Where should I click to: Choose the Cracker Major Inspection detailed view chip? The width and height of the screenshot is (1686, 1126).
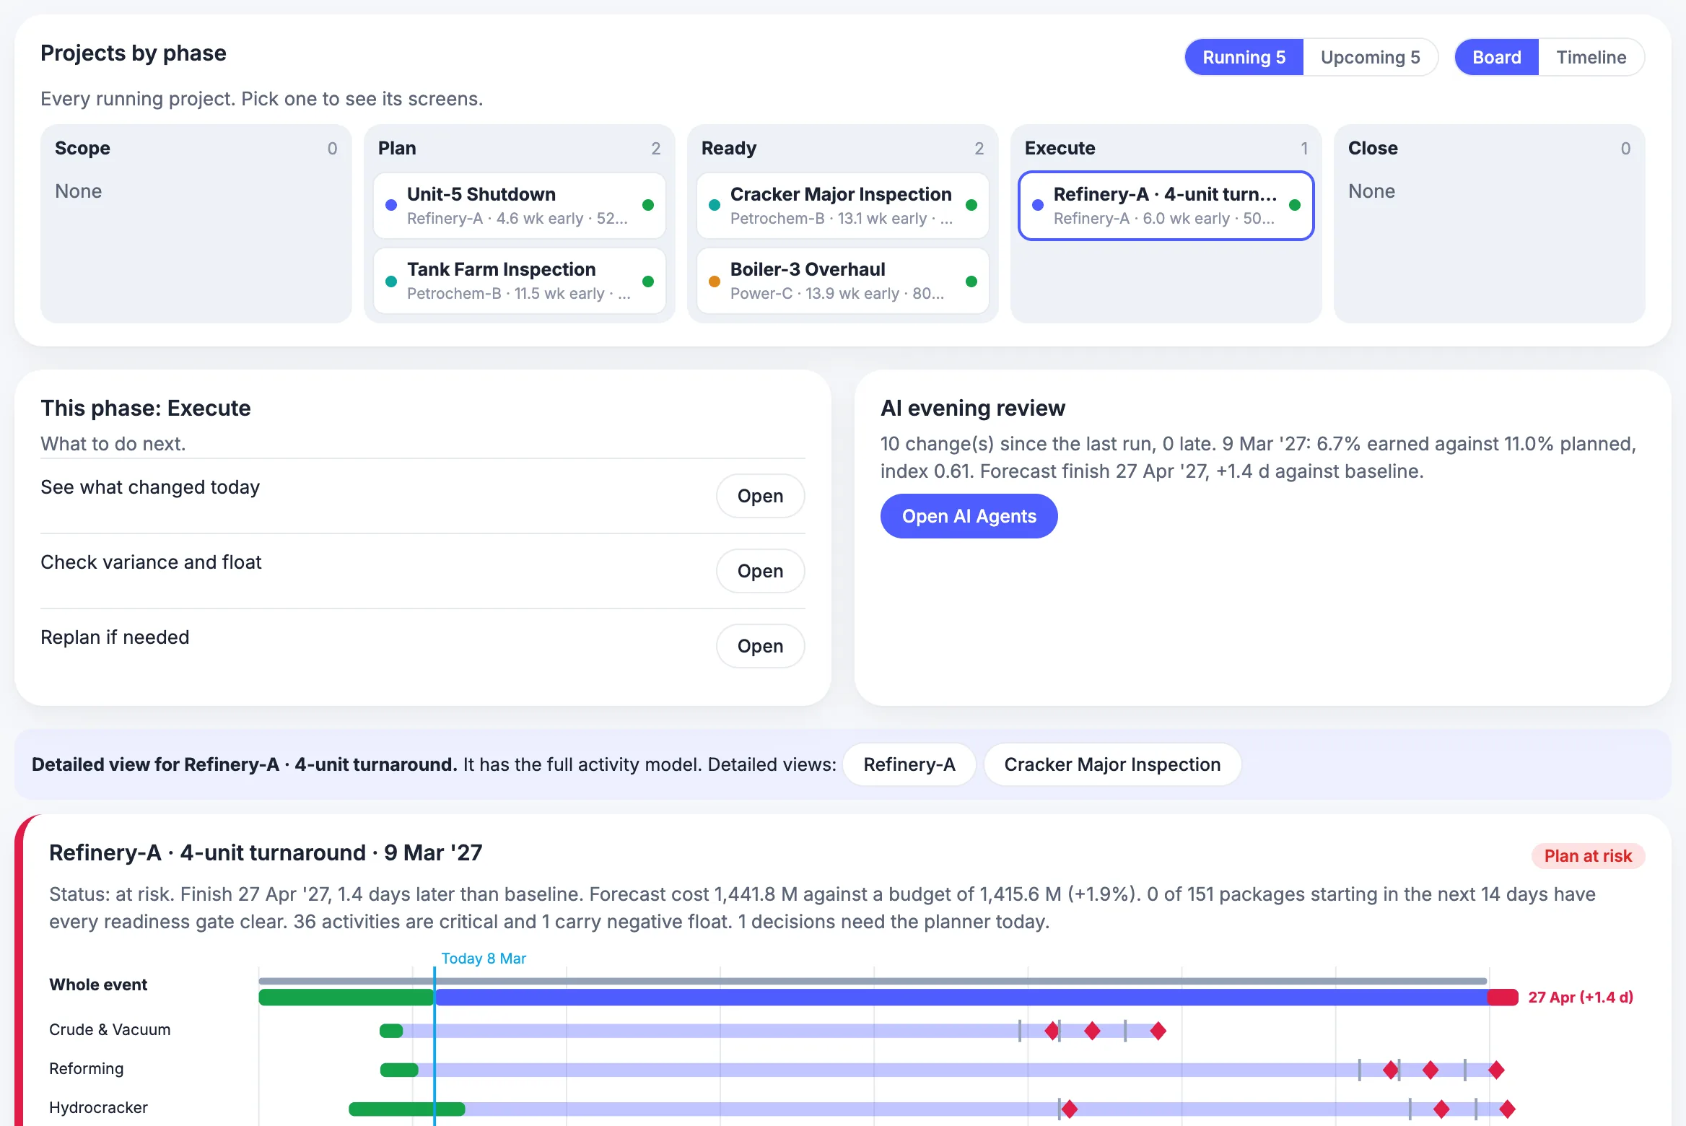1112,764
